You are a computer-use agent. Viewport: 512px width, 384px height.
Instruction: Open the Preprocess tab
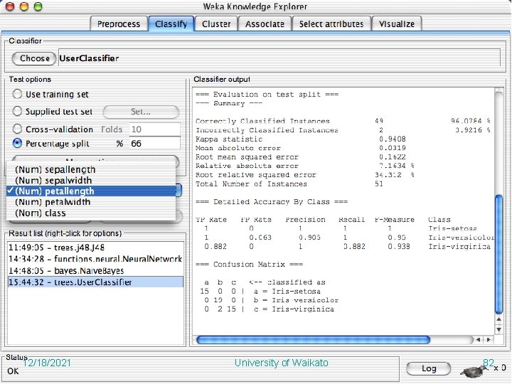tap(119, 24)
